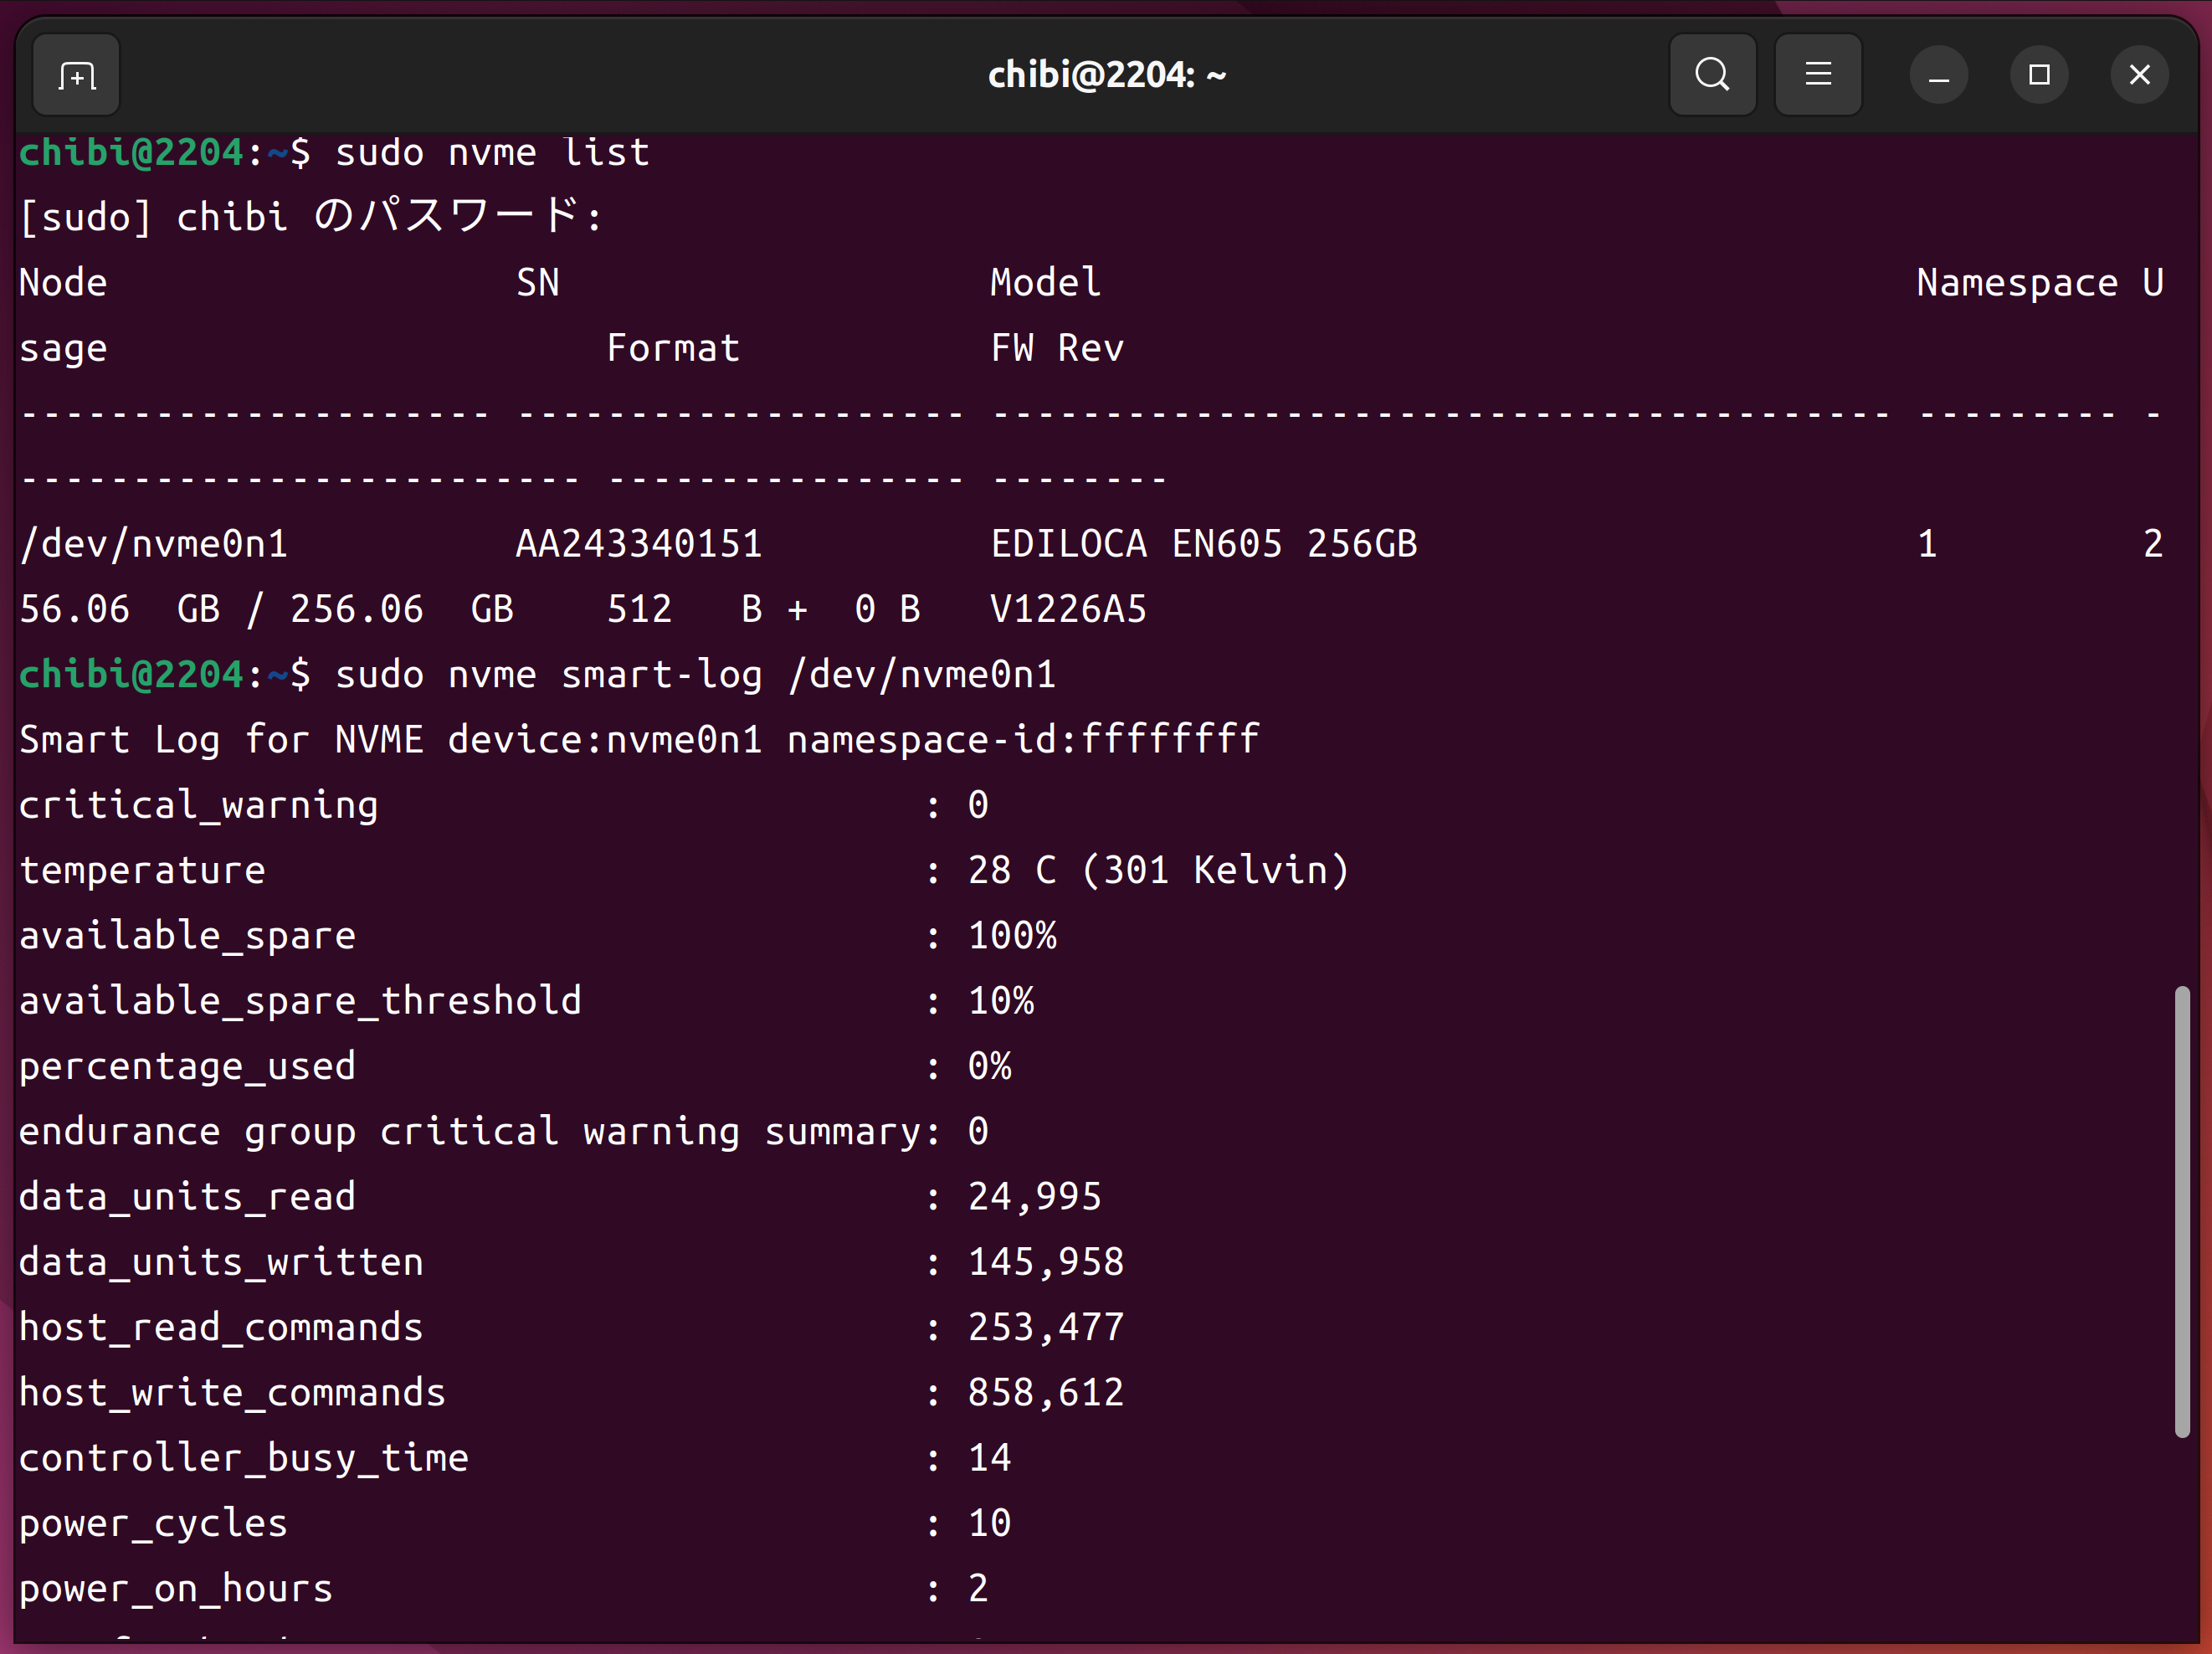The width and height of the screenshot is (2212, 1654).
Task: Click the sudo nvme list command text
Action: pos(492,153)
